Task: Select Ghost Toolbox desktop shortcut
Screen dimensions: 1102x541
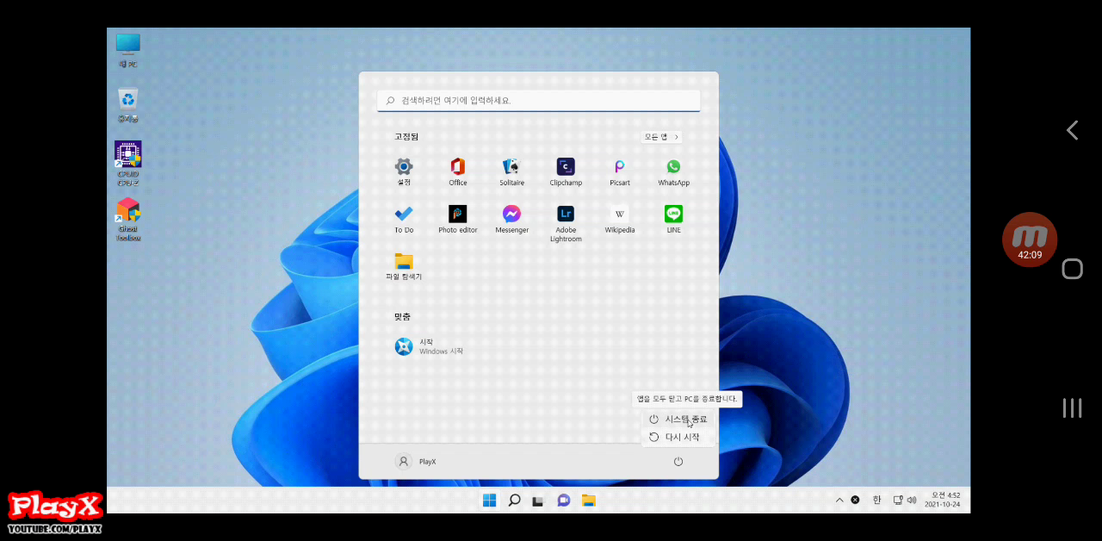Action: (127, 220)
